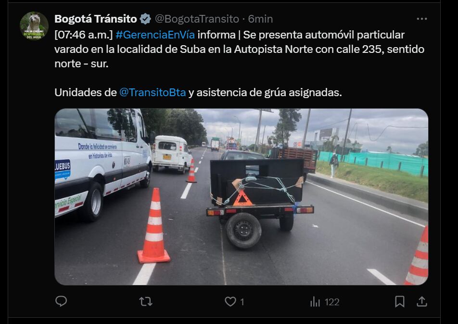This screenshot has height=324, width=458.
Task: Open Bogotá Tránsito profile avatar
Action: (34, 26)
